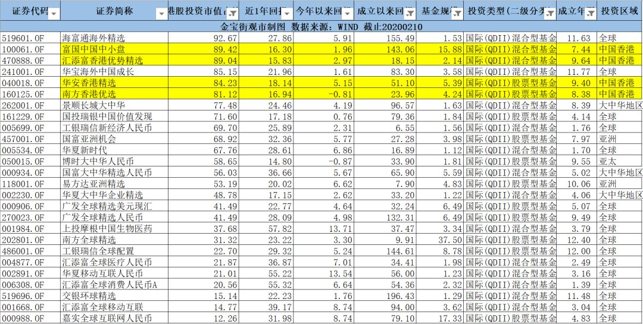This screenshot has height=324, width=643.
Task: Open the 基金规模 column filter dropdown
Action: [x=457, y=14]
